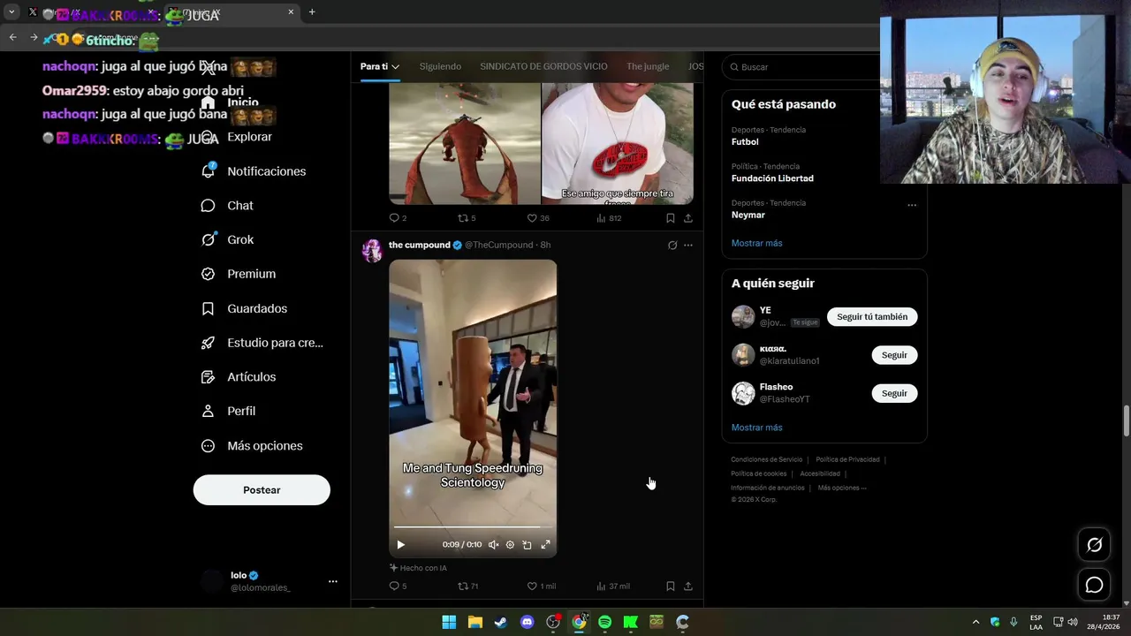
Task: Open the Windows Start menu
Action: [x=449, y=622]
